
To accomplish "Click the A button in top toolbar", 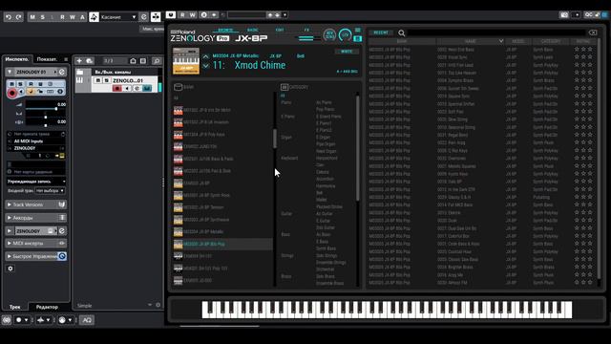I will tap(82, 17).
